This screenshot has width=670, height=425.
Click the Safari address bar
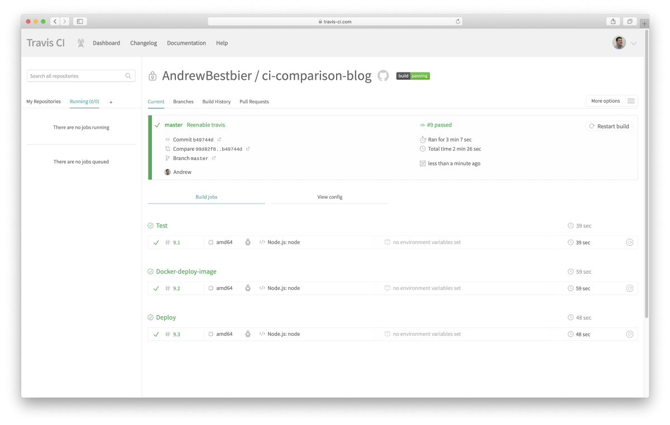335,21
